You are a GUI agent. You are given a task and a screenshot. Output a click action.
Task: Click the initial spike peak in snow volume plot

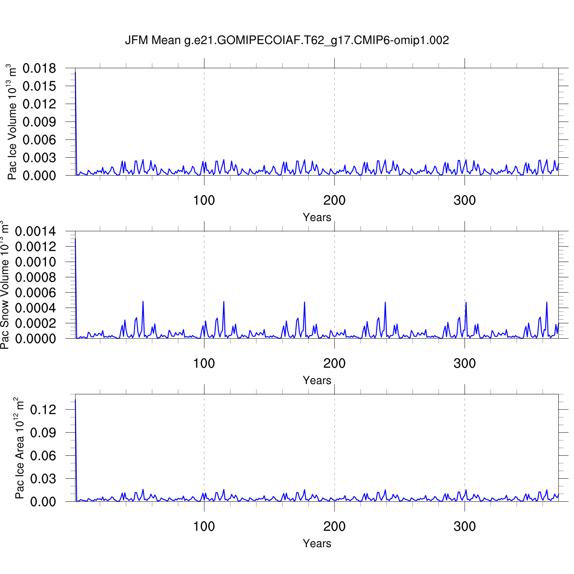[75, 239]
